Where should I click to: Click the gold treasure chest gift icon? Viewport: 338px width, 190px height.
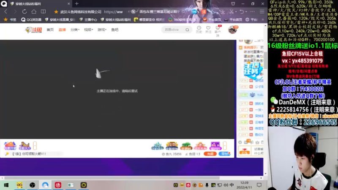pos(172,146)
